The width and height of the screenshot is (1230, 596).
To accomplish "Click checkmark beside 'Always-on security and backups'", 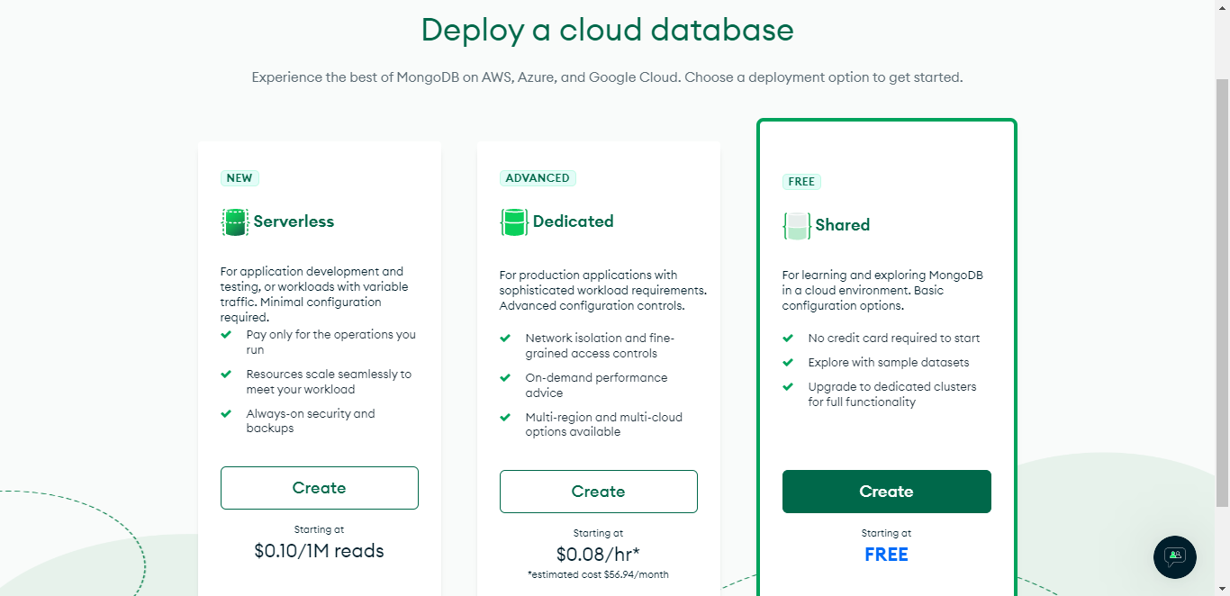I will click(x=226, y=413).
